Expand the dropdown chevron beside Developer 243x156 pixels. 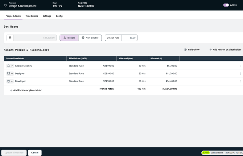[12, 81]
